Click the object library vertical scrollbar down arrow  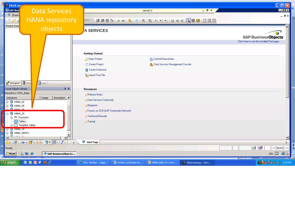[x=69, y=135]
